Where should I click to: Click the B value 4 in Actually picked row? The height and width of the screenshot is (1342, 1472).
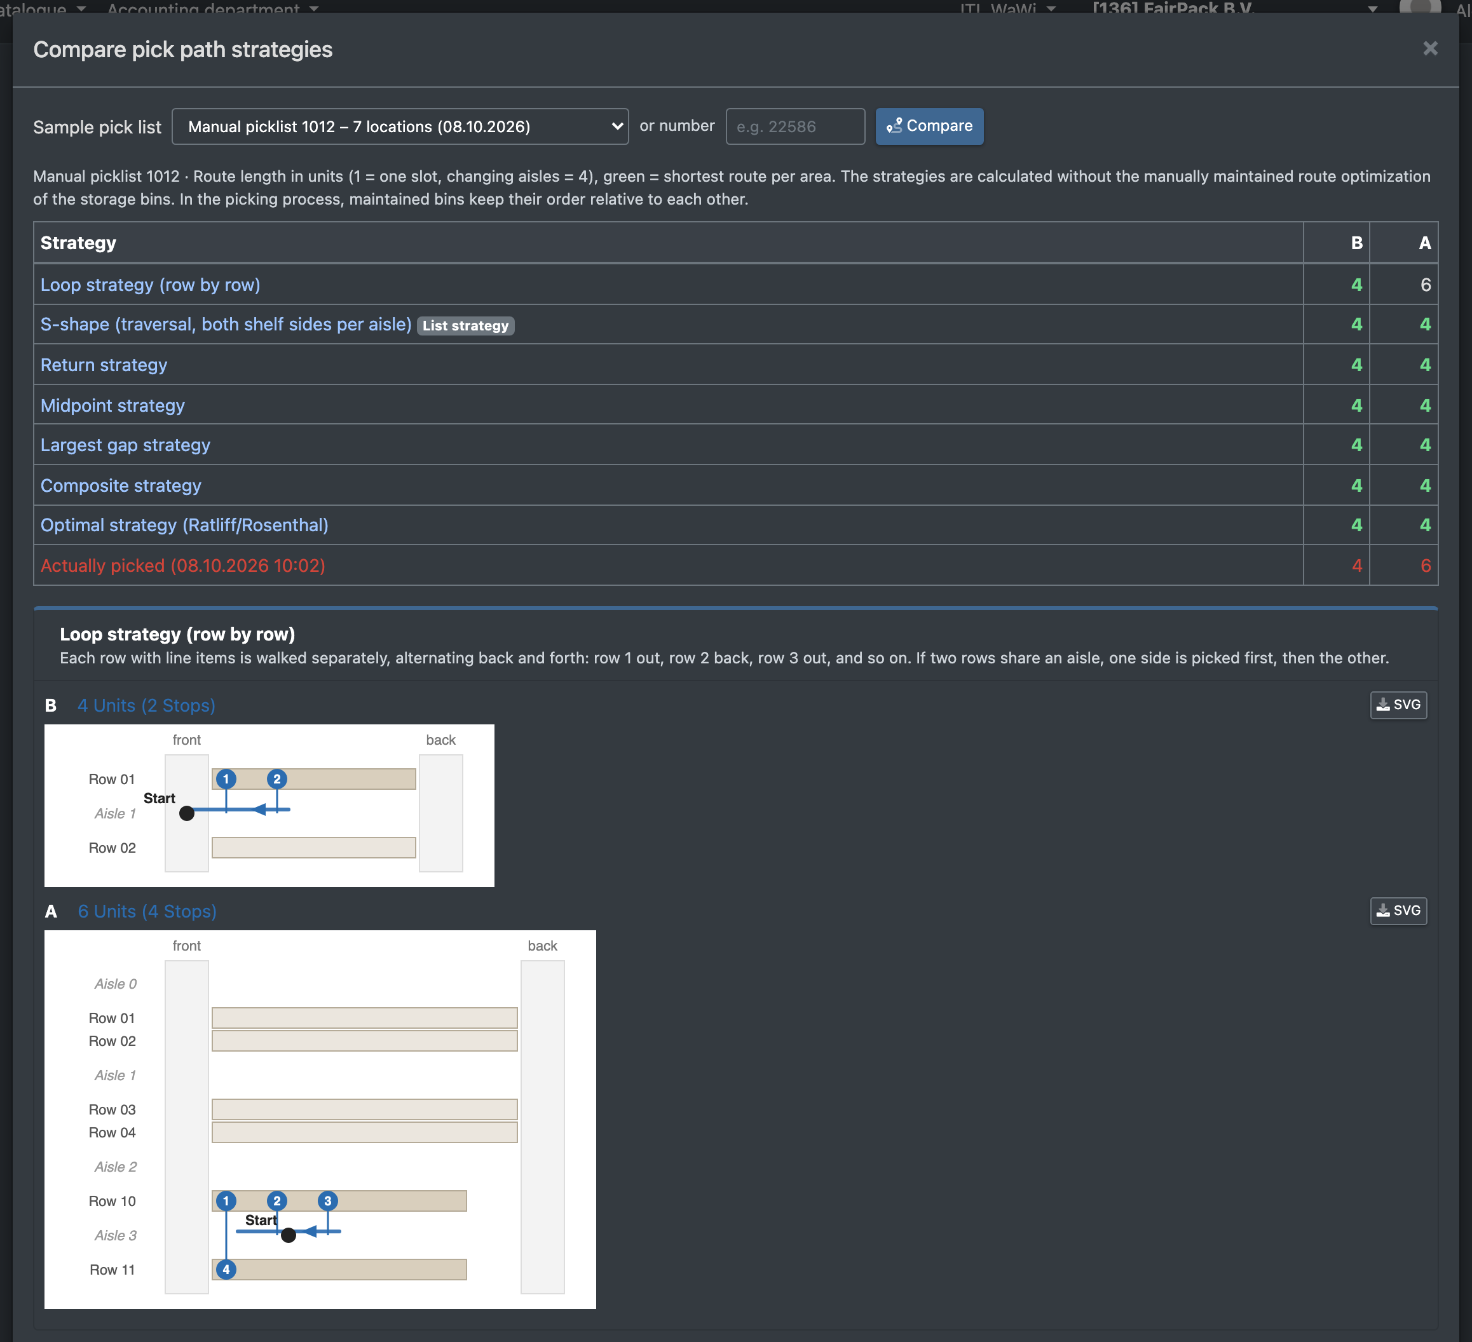point(1356,565)
